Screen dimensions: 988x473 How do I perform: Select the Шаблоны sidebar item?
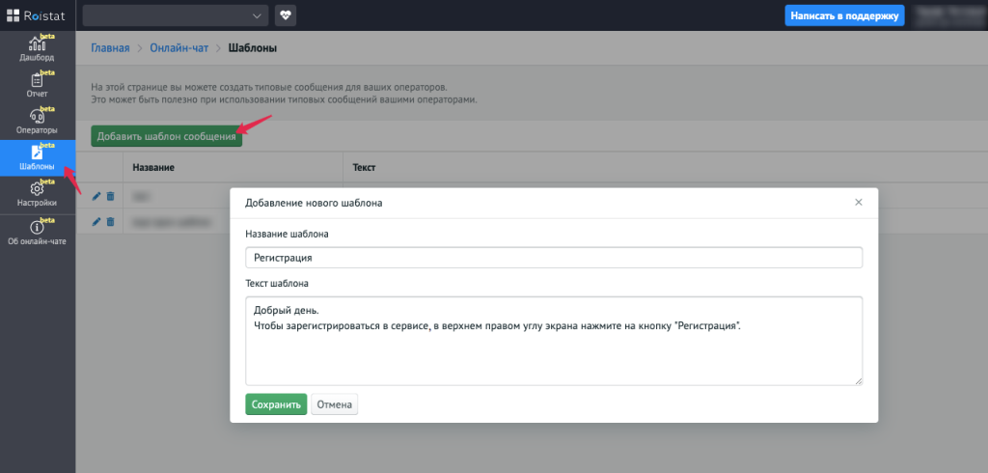coord(38,157)
